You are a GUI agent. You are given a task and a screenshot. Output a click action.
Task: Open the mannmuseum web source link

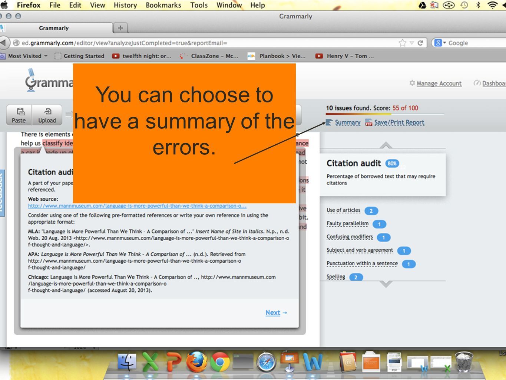coord(137,206)
